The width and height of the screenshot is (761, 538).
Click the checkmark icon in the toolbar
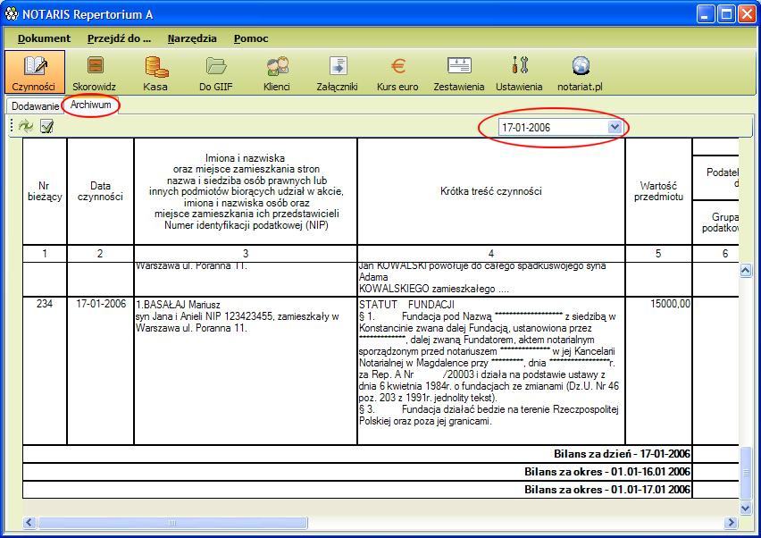(46, 127)
